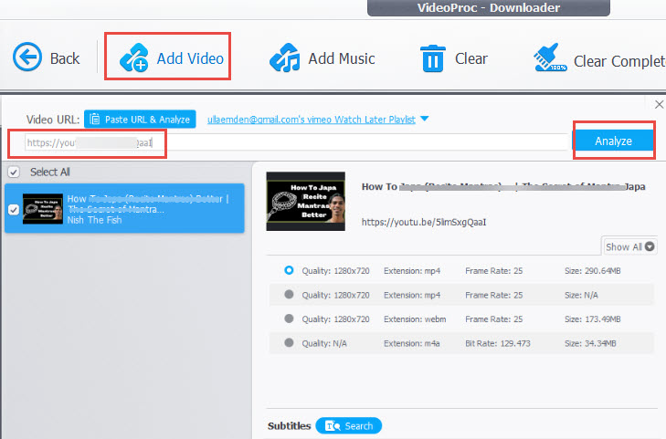Click into the video URL input field
Image resolution: width=666 pixels, height=439 pixels.
[296, 143]
